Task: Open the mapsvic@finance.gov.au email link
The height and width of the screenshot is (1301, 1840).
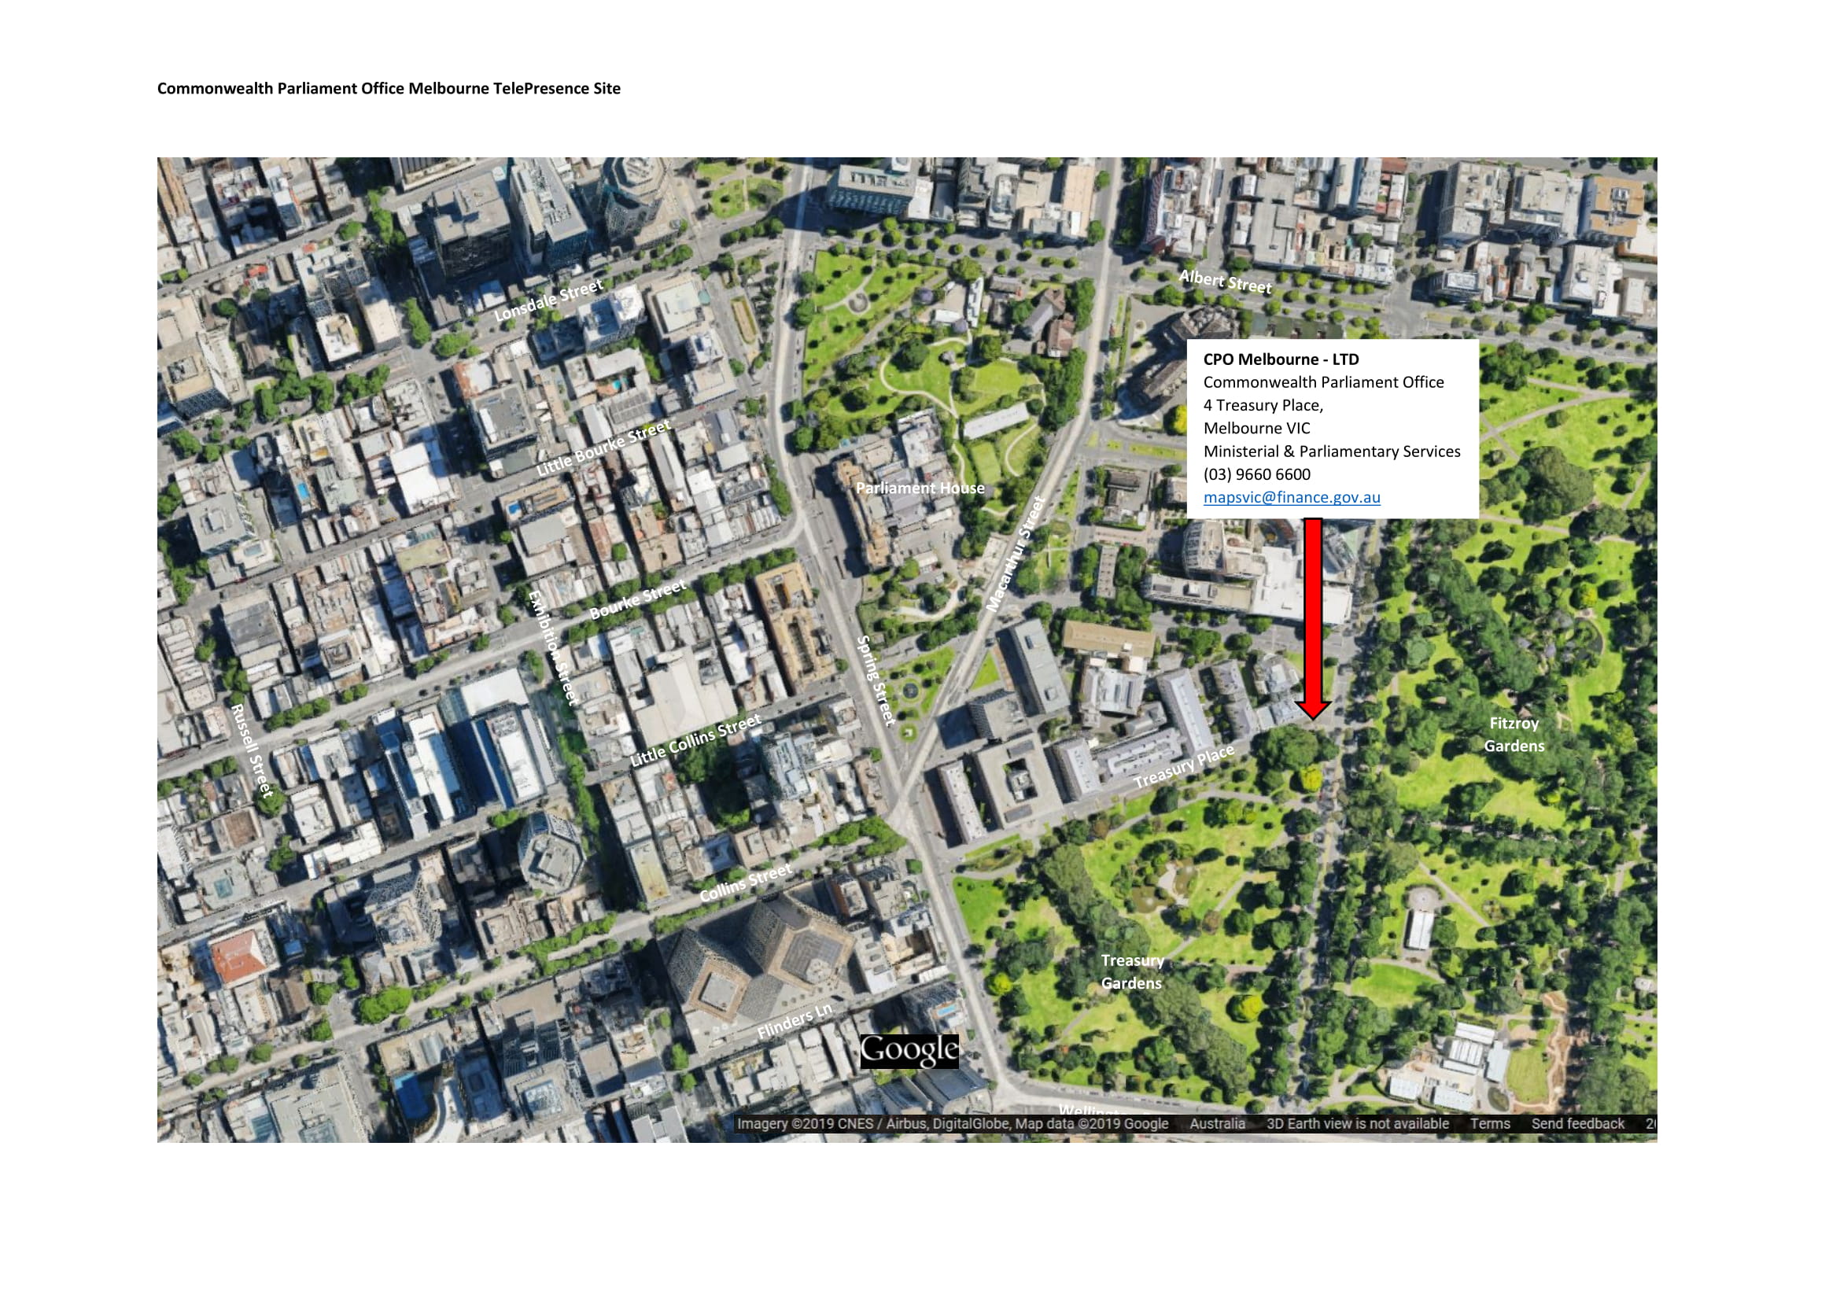Action: (1291, 497)
